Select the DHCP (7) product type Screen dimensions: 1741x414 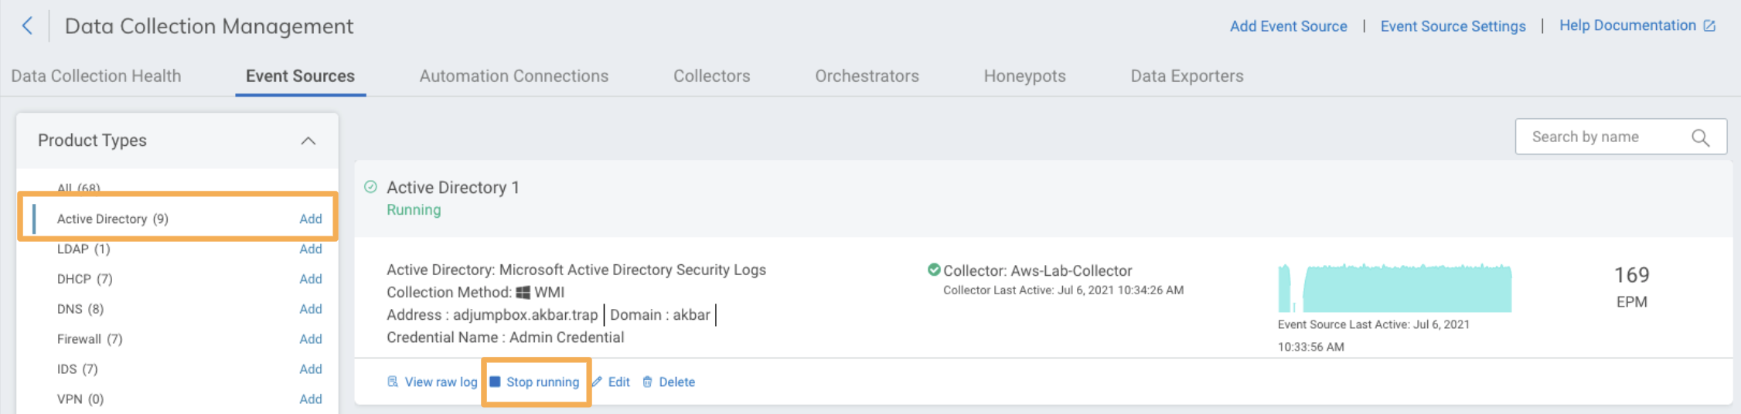click(85, 279)
